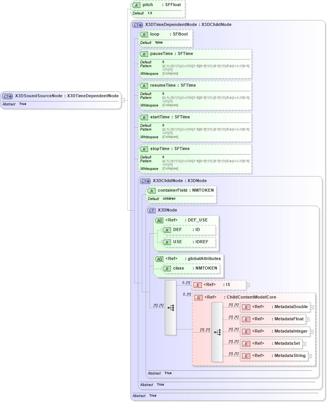Select the class : NMTOKEN label

(x=195, y=268)
